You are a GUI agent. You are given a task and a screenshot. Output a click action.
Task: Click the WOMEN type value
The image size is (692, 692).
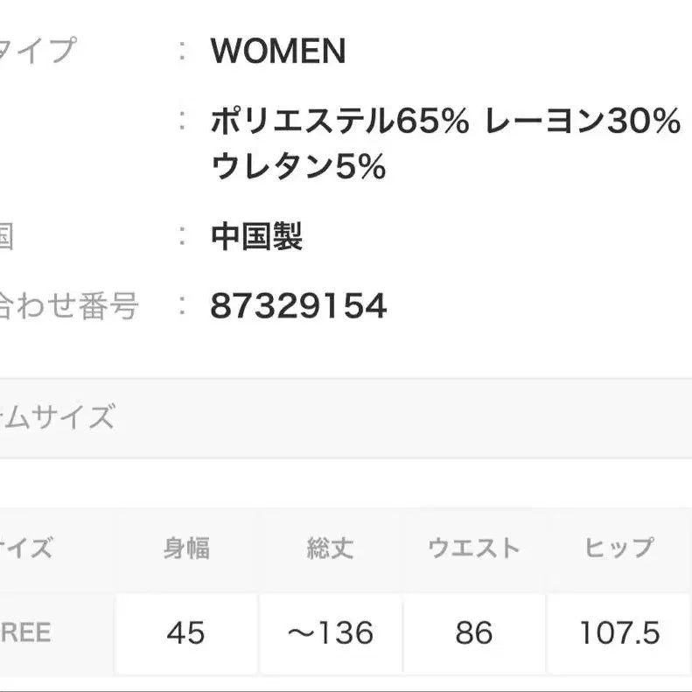point(278,52)
